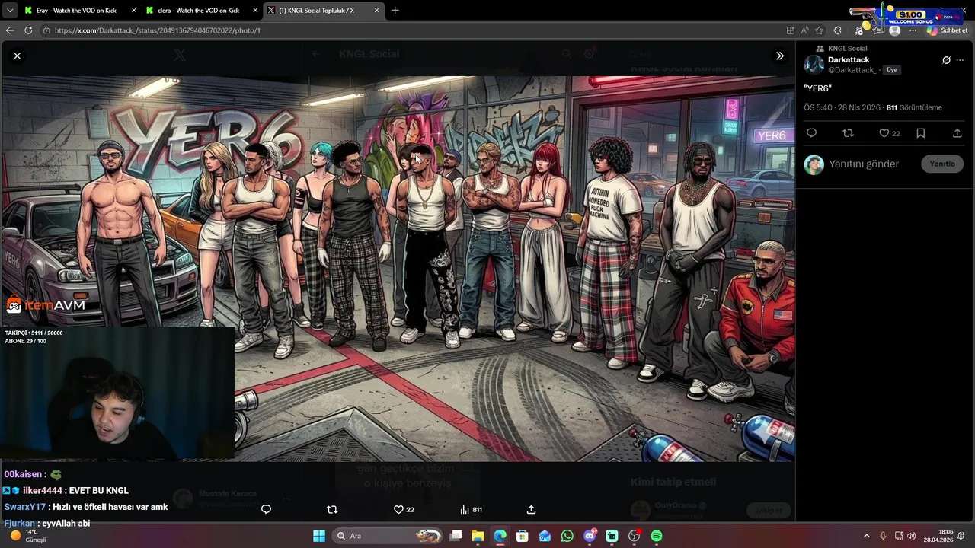
Task: Open apps/split screen icon in address bar
Action: pos(790,30)
